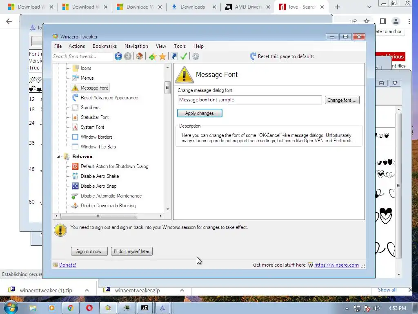Click Reset this page to defaults

coord(282,56)
